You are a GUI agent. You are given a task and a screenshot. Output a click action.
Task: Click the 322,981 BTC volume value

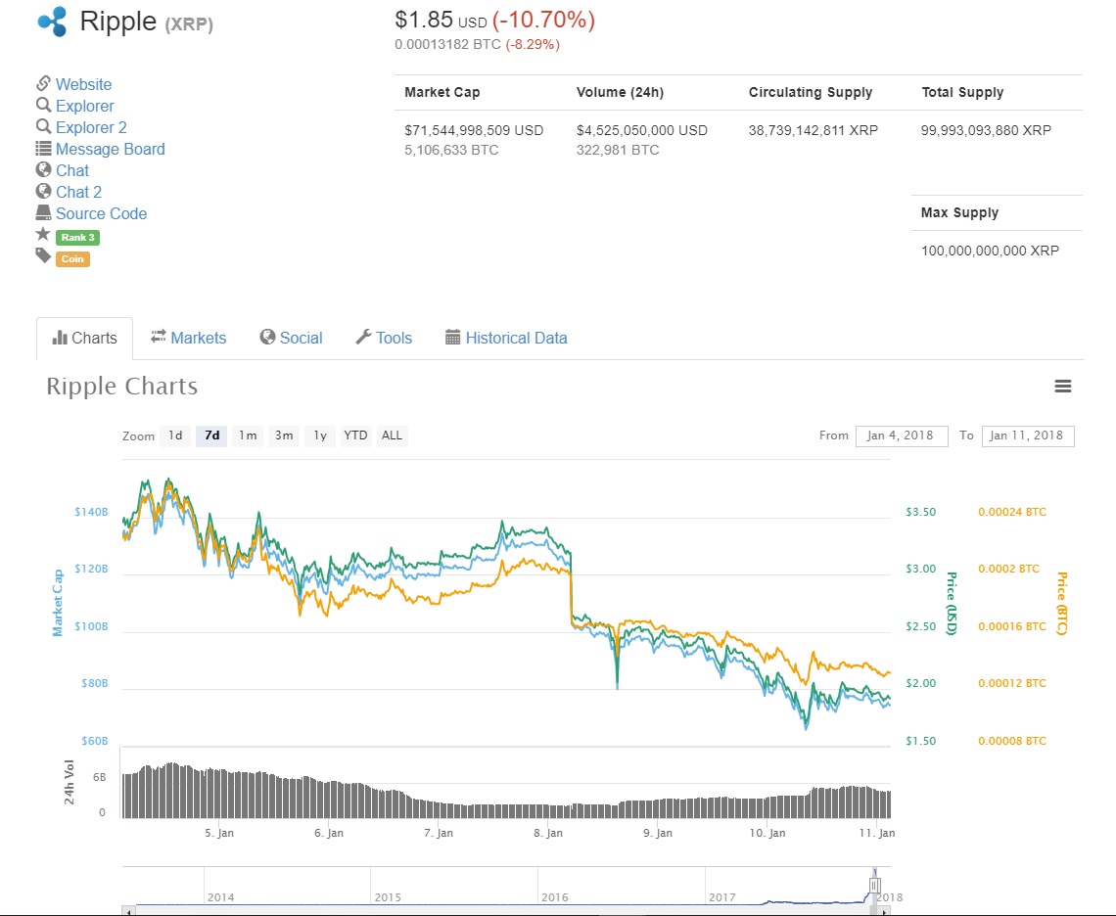(x=618, y=150)
